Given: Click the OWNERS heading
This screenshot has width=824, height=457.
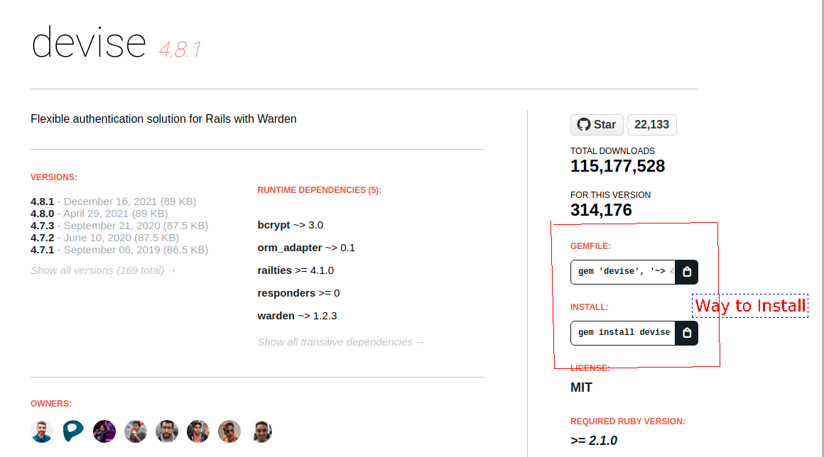Looking at the screenshot, I should 51,404.
